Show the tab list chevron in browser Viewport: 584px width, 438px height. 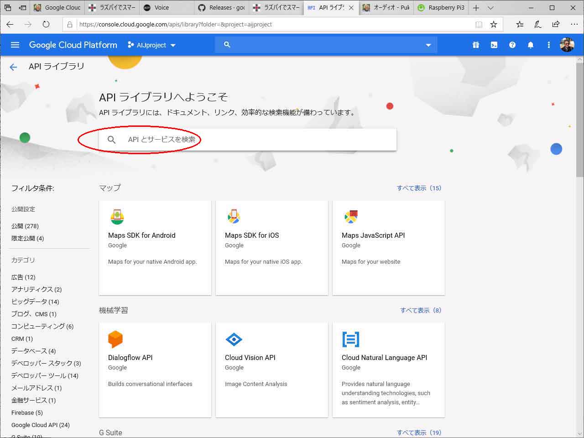coord(490,8)
